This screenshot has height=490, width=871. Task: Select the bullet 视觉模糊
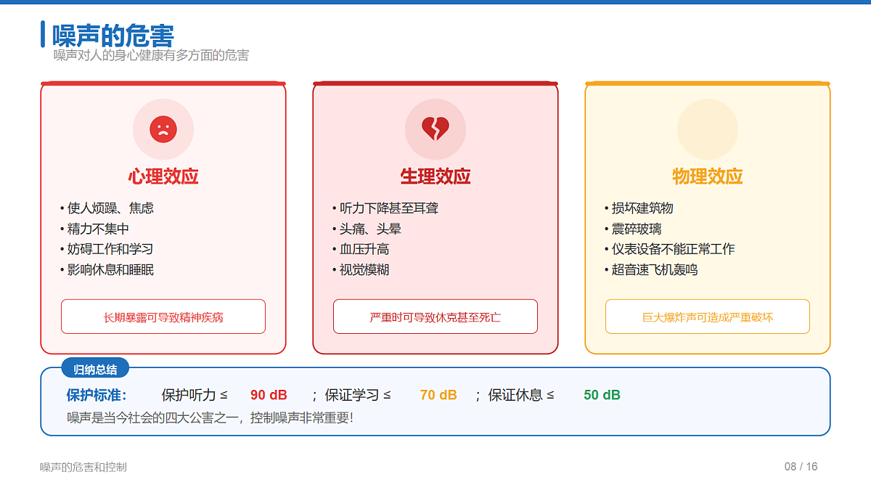(x=361, y=269)
